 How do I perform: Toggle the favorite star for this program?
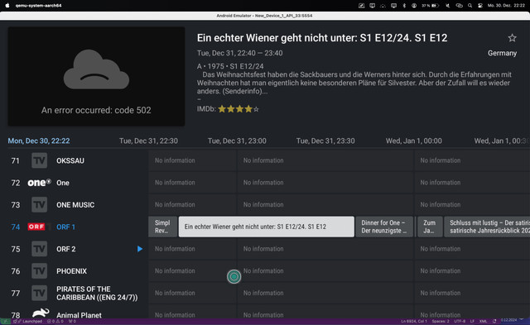(512, 38)
